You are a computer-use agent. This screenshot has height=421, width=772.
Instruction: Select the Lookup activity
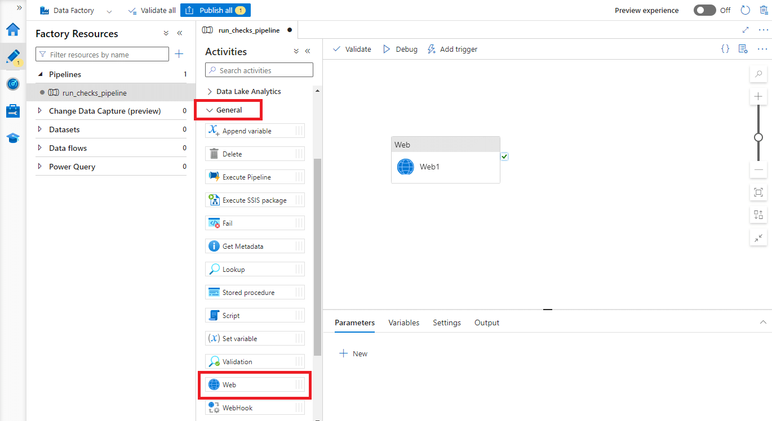[255, 269]
